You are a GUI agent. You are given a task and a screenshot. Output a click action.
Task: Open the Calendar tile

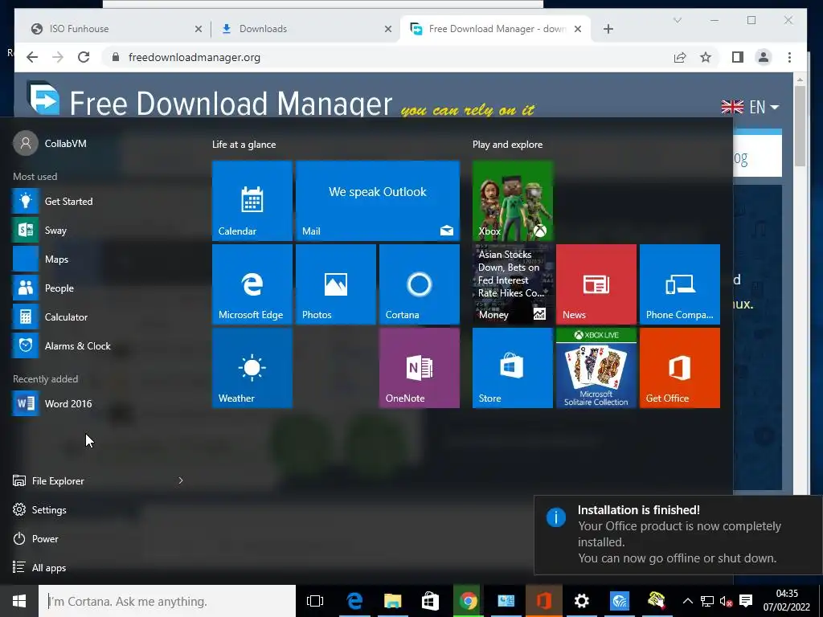(252, 200)
